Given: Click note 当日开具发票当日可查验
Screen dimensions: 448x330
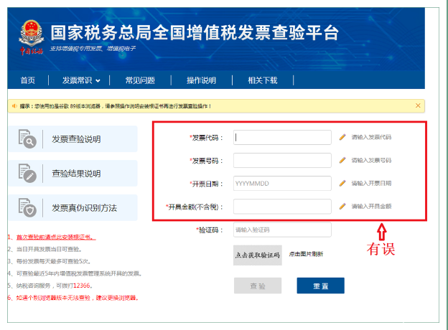Looking at the screenshot, I should tap(49, 249).
